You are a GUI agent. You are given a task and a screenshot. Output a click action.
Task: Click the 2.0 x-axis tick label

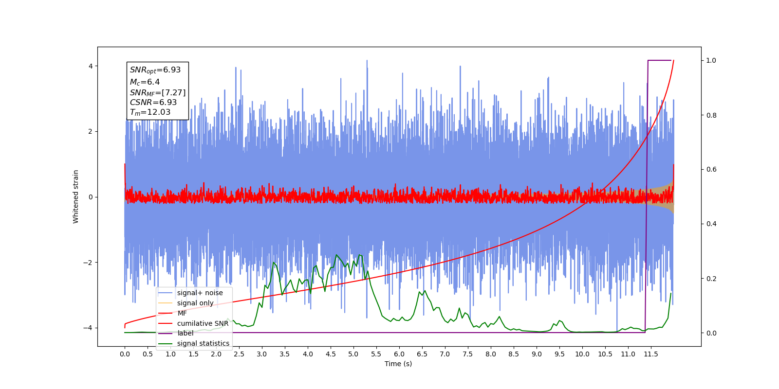pyautogui.click(x=216, y=354)
